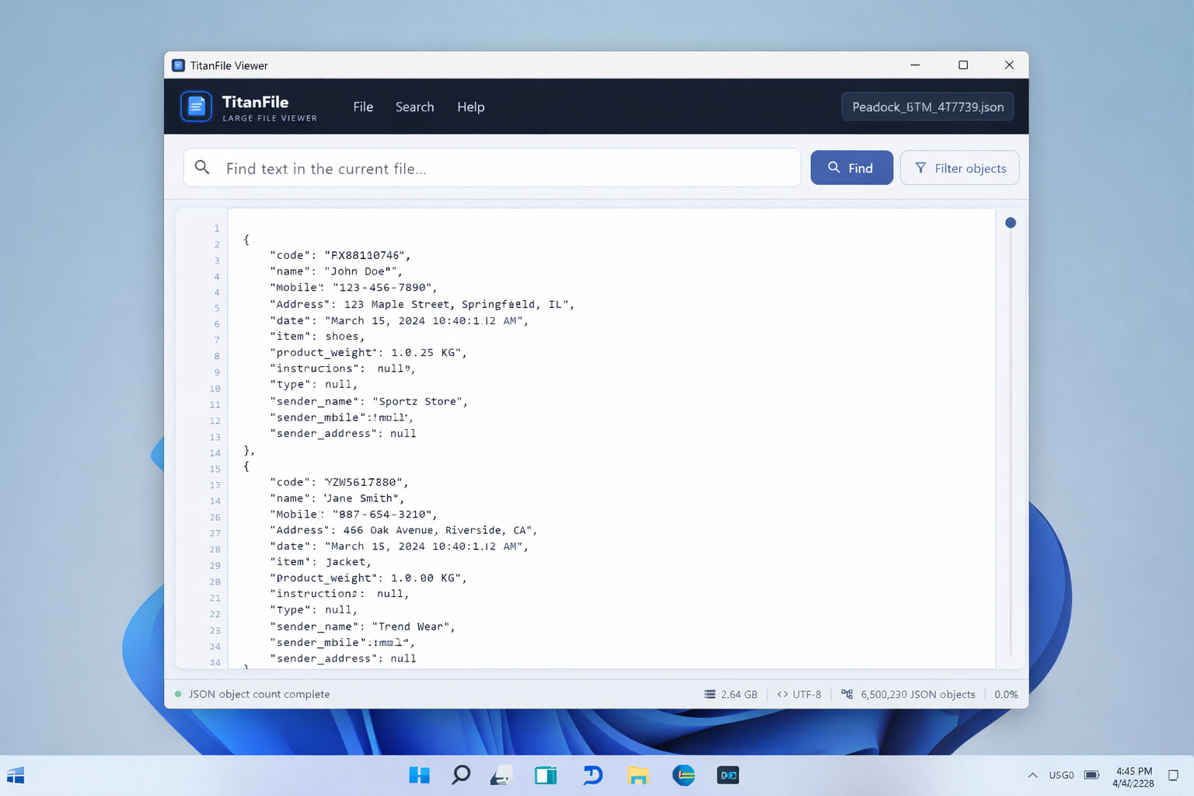Select the 1.0.25 KG product weight line
Image resolution: width=1194 pixels, height=796 pixels.
coord(368,353)
